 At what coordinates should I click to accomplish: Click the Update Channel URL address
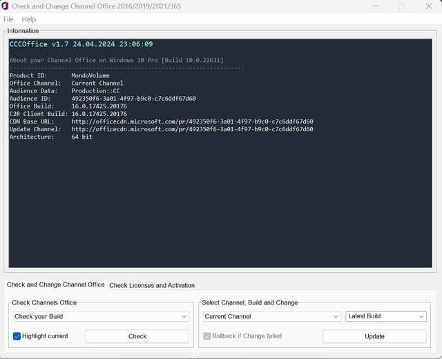tap(192, 129)
